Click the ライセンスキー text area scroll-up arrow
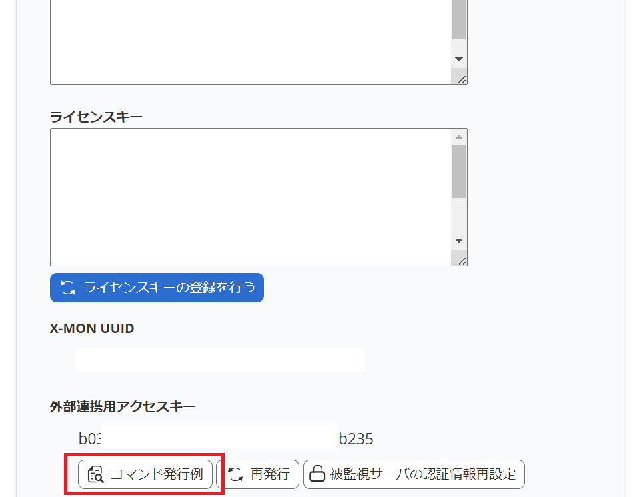This screenshot has height=497, width=641. 459,137
